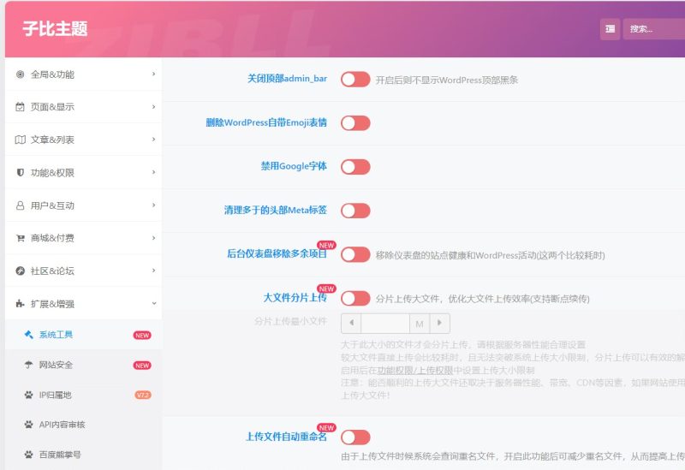Expand 文章&列表 chevron arrow
Screen dimensions: 685x470
click(154, 140)
